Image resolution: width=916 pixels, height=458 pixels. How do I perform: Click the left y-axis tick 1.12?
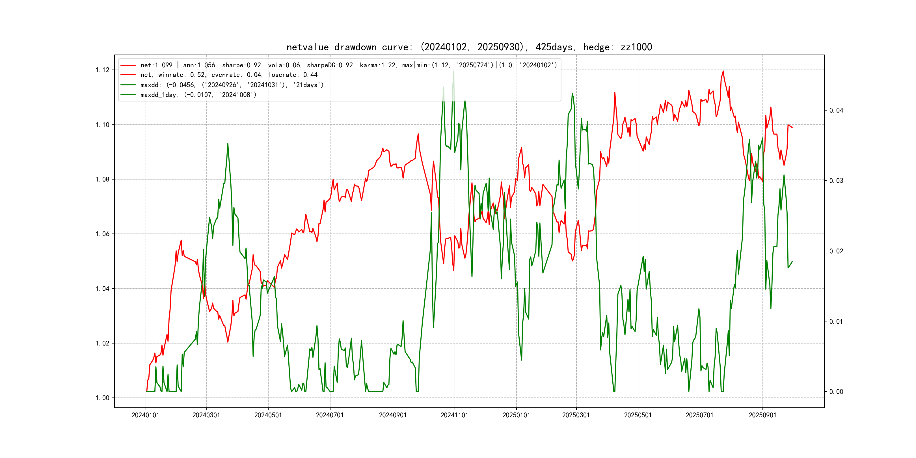[x=102, y=70]
